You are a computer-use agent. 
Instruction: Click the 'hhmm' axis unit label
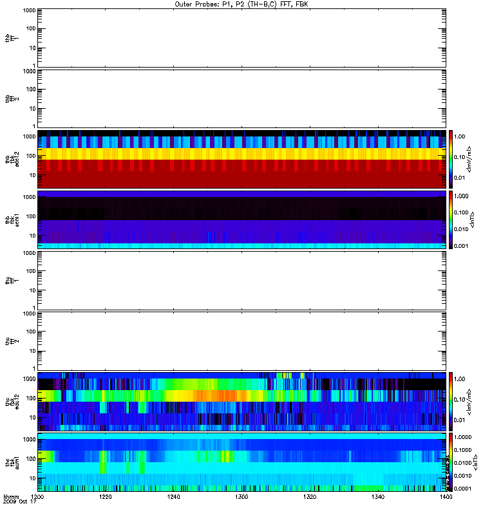(x=11, y=496)
